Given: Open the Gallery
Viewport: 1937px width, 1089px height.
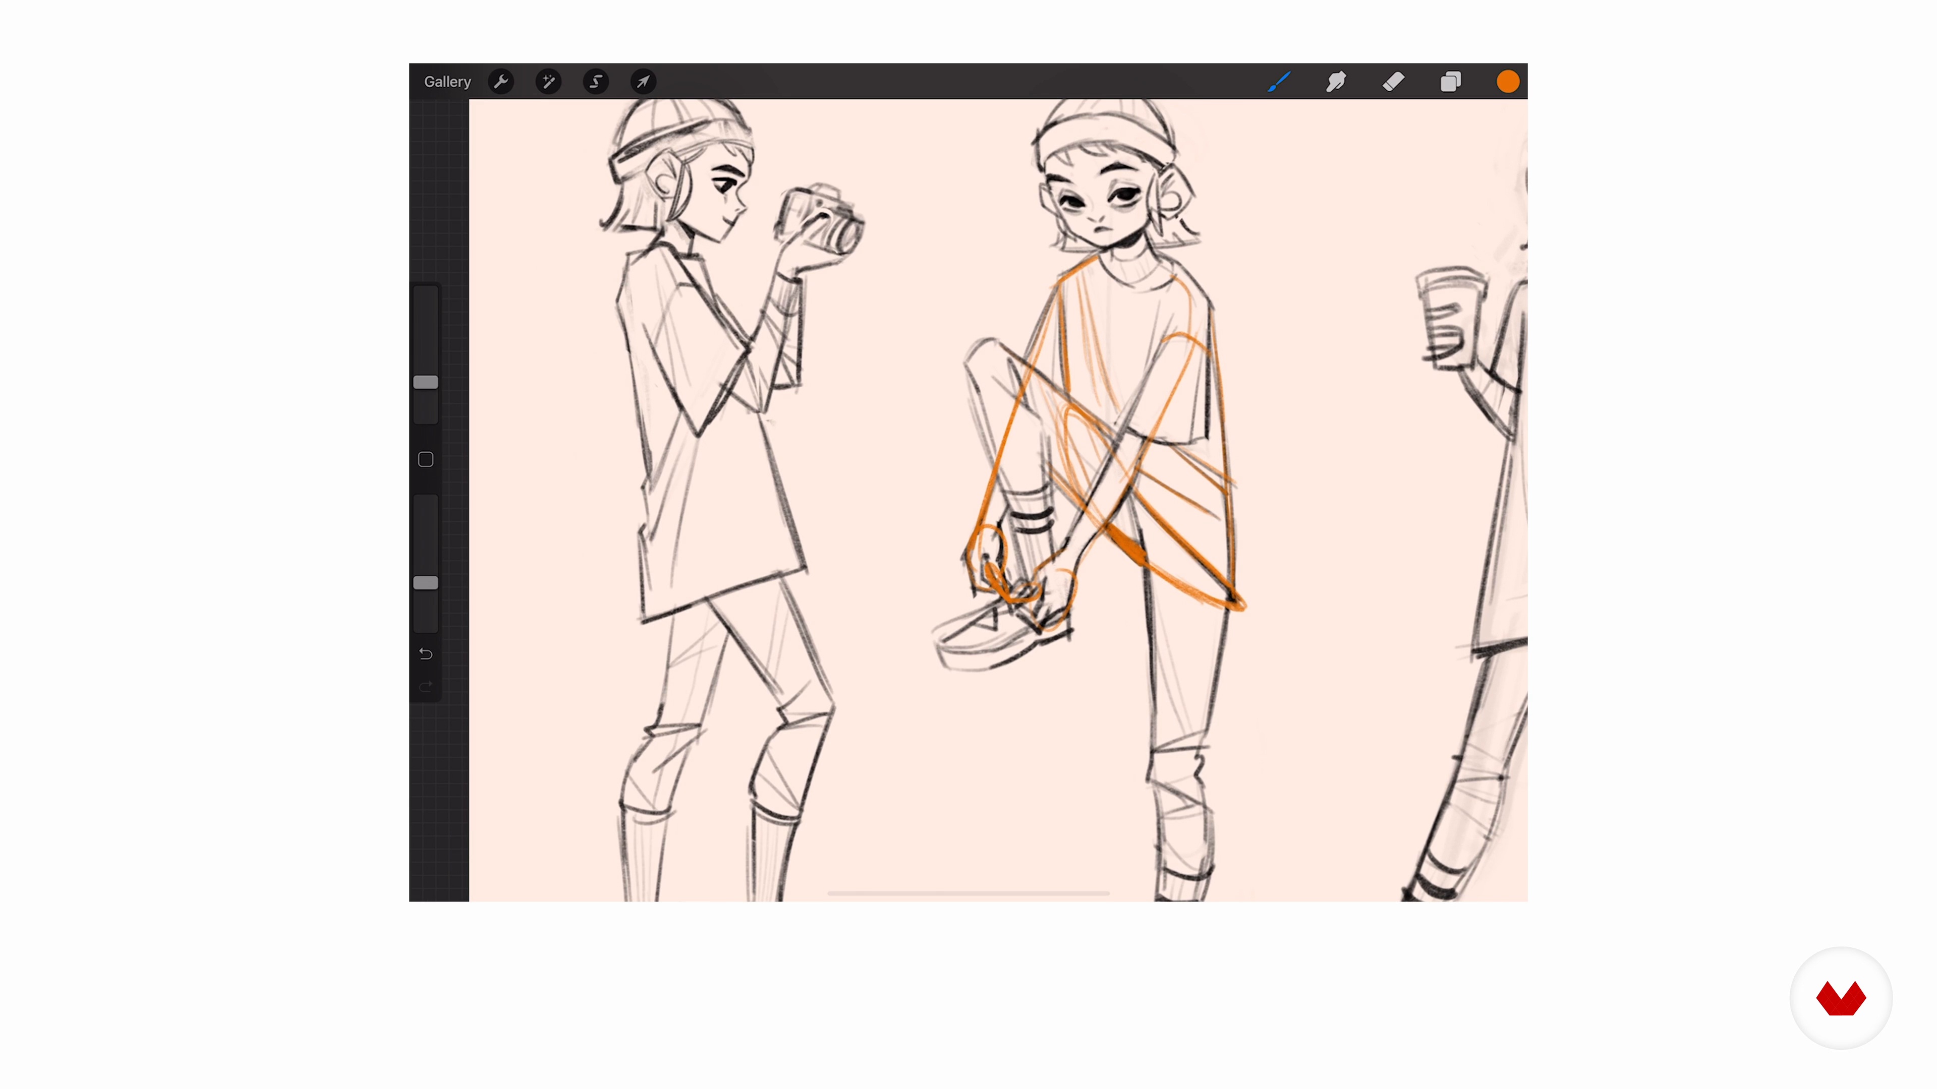Looking at the screenshot, I should click(446, 82).
